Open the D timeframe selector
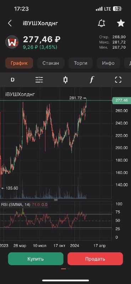Image resolution: width=131 pixels, height=284 pixels. [12, 80]
